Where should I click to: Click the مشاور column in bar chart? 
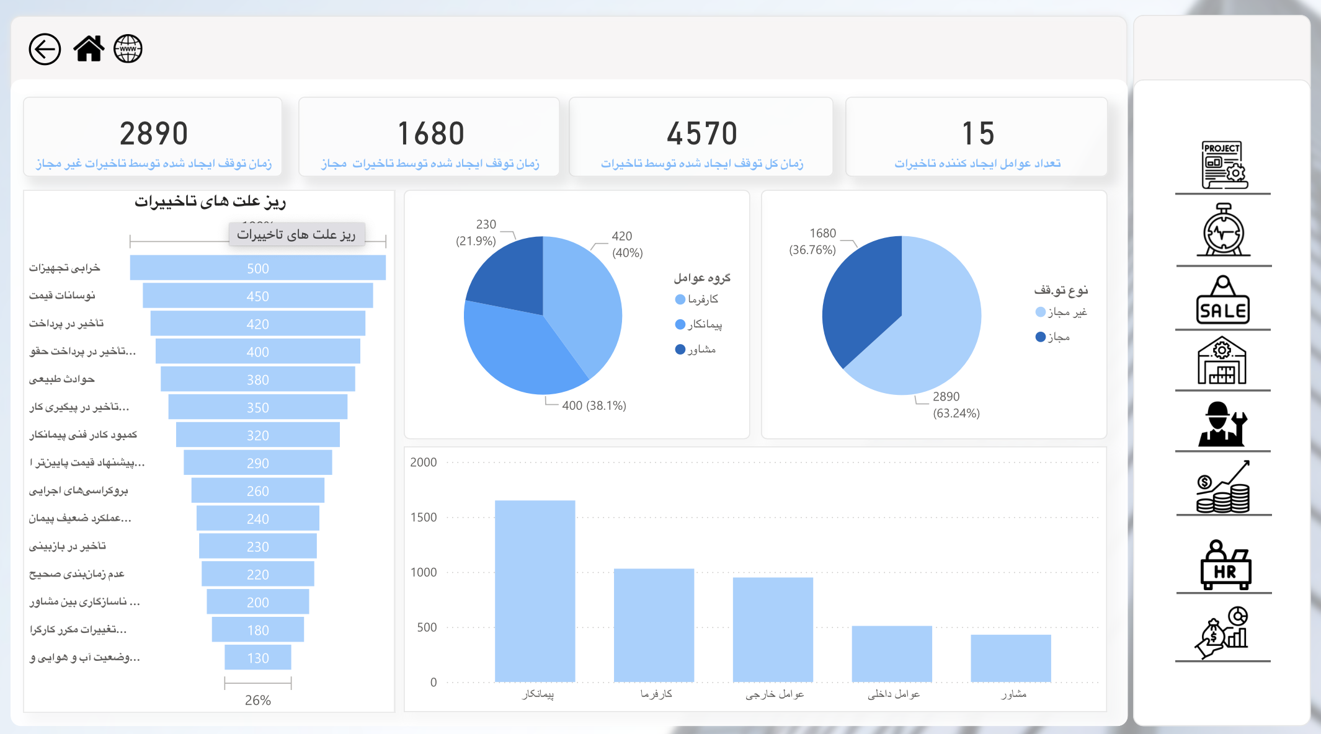(1011, 658)
